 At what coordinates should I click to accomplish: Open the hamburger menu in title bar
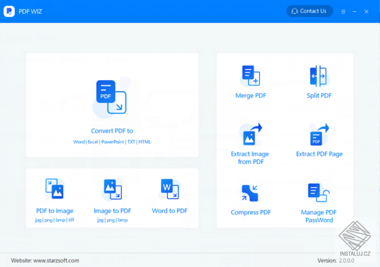pyautogui.click(x=343, y=11)
